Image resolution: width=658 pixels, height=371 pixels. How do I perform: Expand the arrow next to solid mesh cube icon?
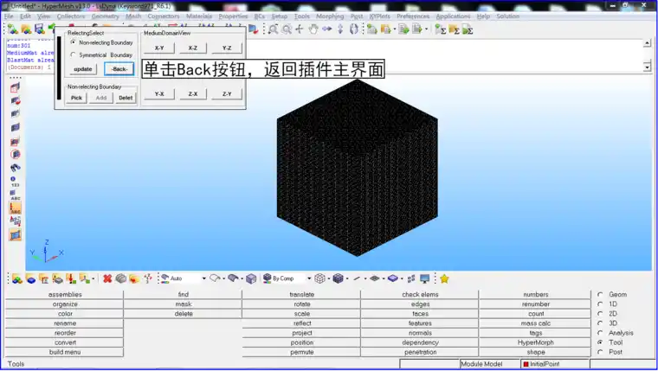coord(347,278)
